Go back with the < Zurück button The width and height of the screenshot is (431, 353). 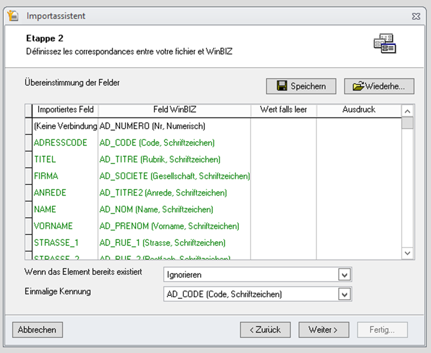point(265,330)
